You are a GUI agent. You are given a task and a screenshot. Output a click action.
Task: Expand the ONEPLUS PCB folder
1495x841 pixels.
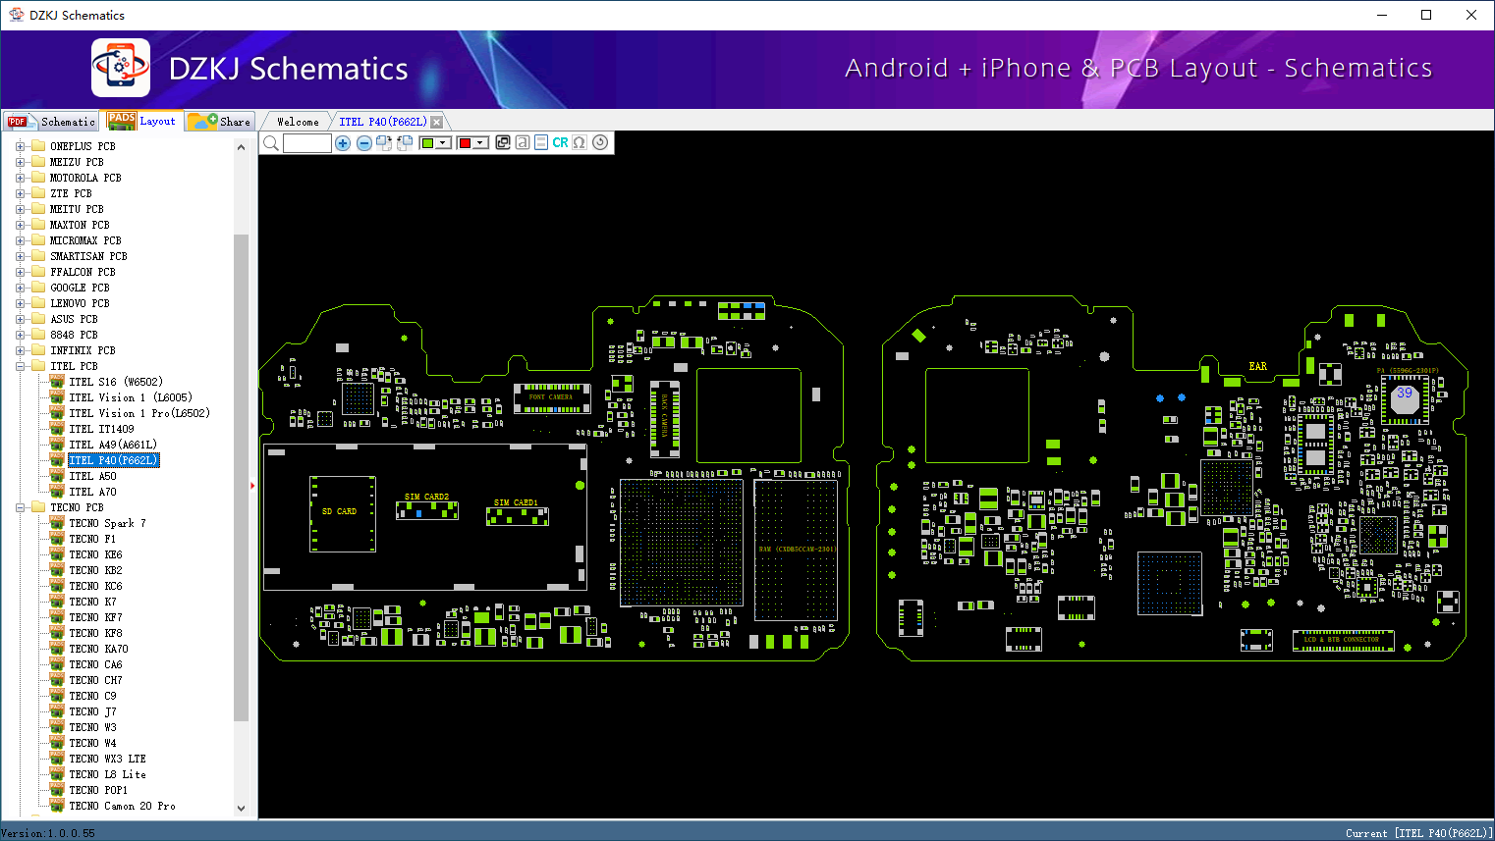(20, 146)
